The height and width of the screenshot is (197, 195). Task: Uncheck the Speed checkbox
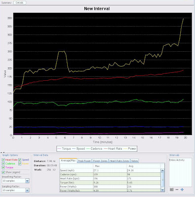[20, 160]
